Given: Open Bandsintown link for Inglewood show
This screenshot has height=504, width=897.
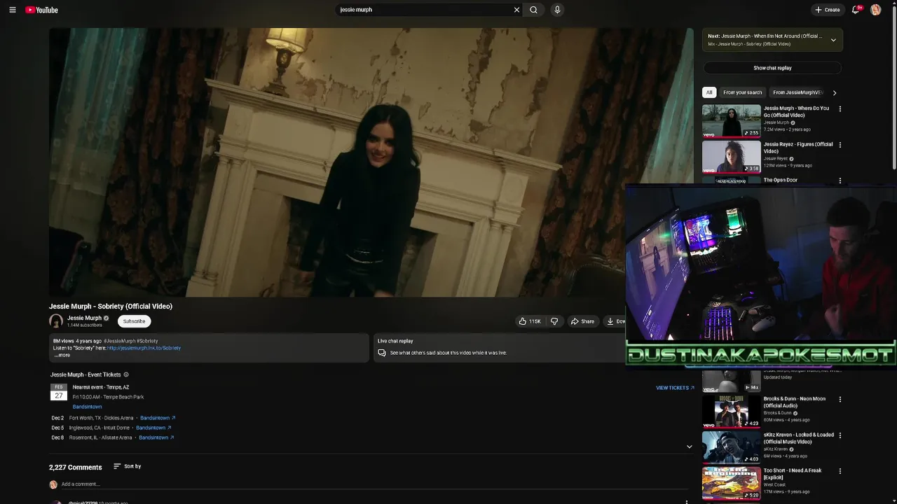Looking at the screenshot, I should 153,428.
